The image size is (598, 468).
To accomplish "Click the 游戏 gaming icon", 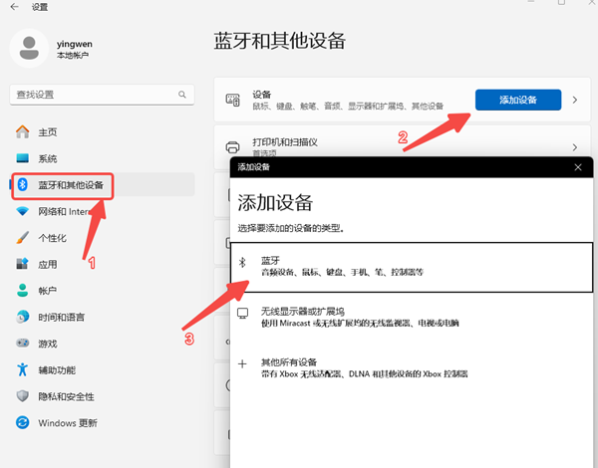I will click(x=22, y=344).
